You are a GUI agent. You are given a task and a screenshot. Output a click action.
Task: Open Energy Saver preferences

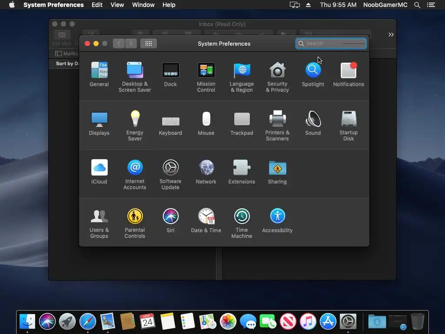point(135,126)
